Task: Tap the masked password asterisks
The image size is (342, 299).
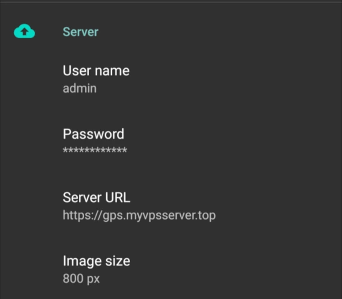Action: [x=95, y=150]
